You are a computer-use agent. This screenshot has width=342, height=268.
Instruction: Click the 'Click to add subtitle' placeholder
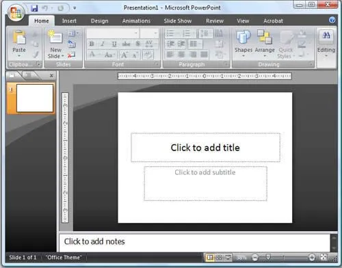tap(205, 184)
